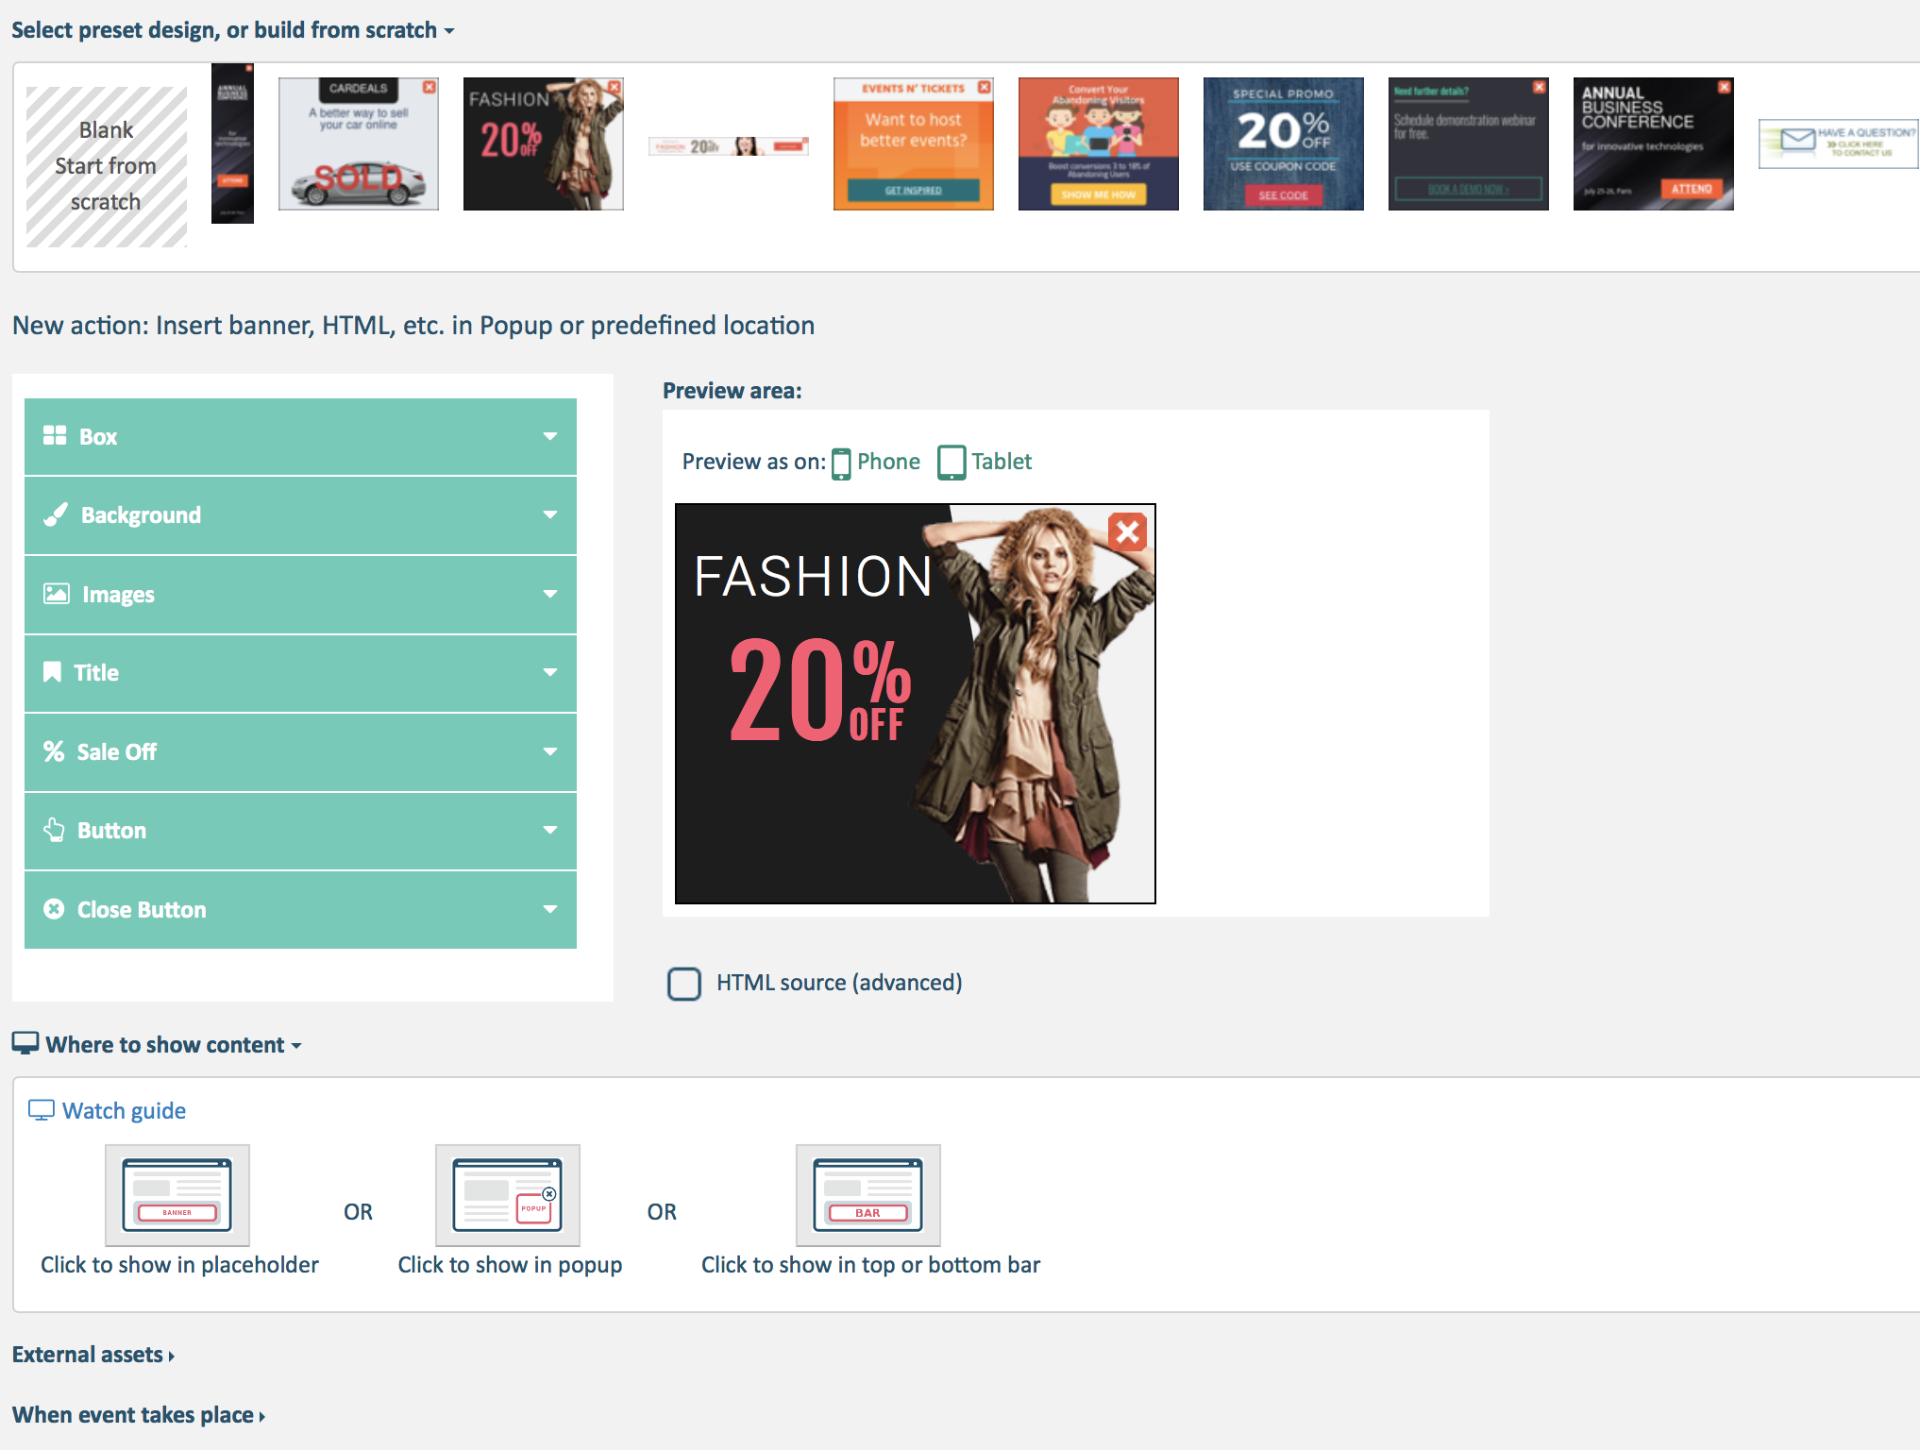Preview on the Phone icon

coord(841,463)
